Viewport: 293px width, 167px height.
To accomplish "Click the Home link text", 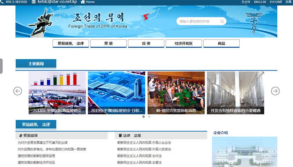I will point(90,2).
